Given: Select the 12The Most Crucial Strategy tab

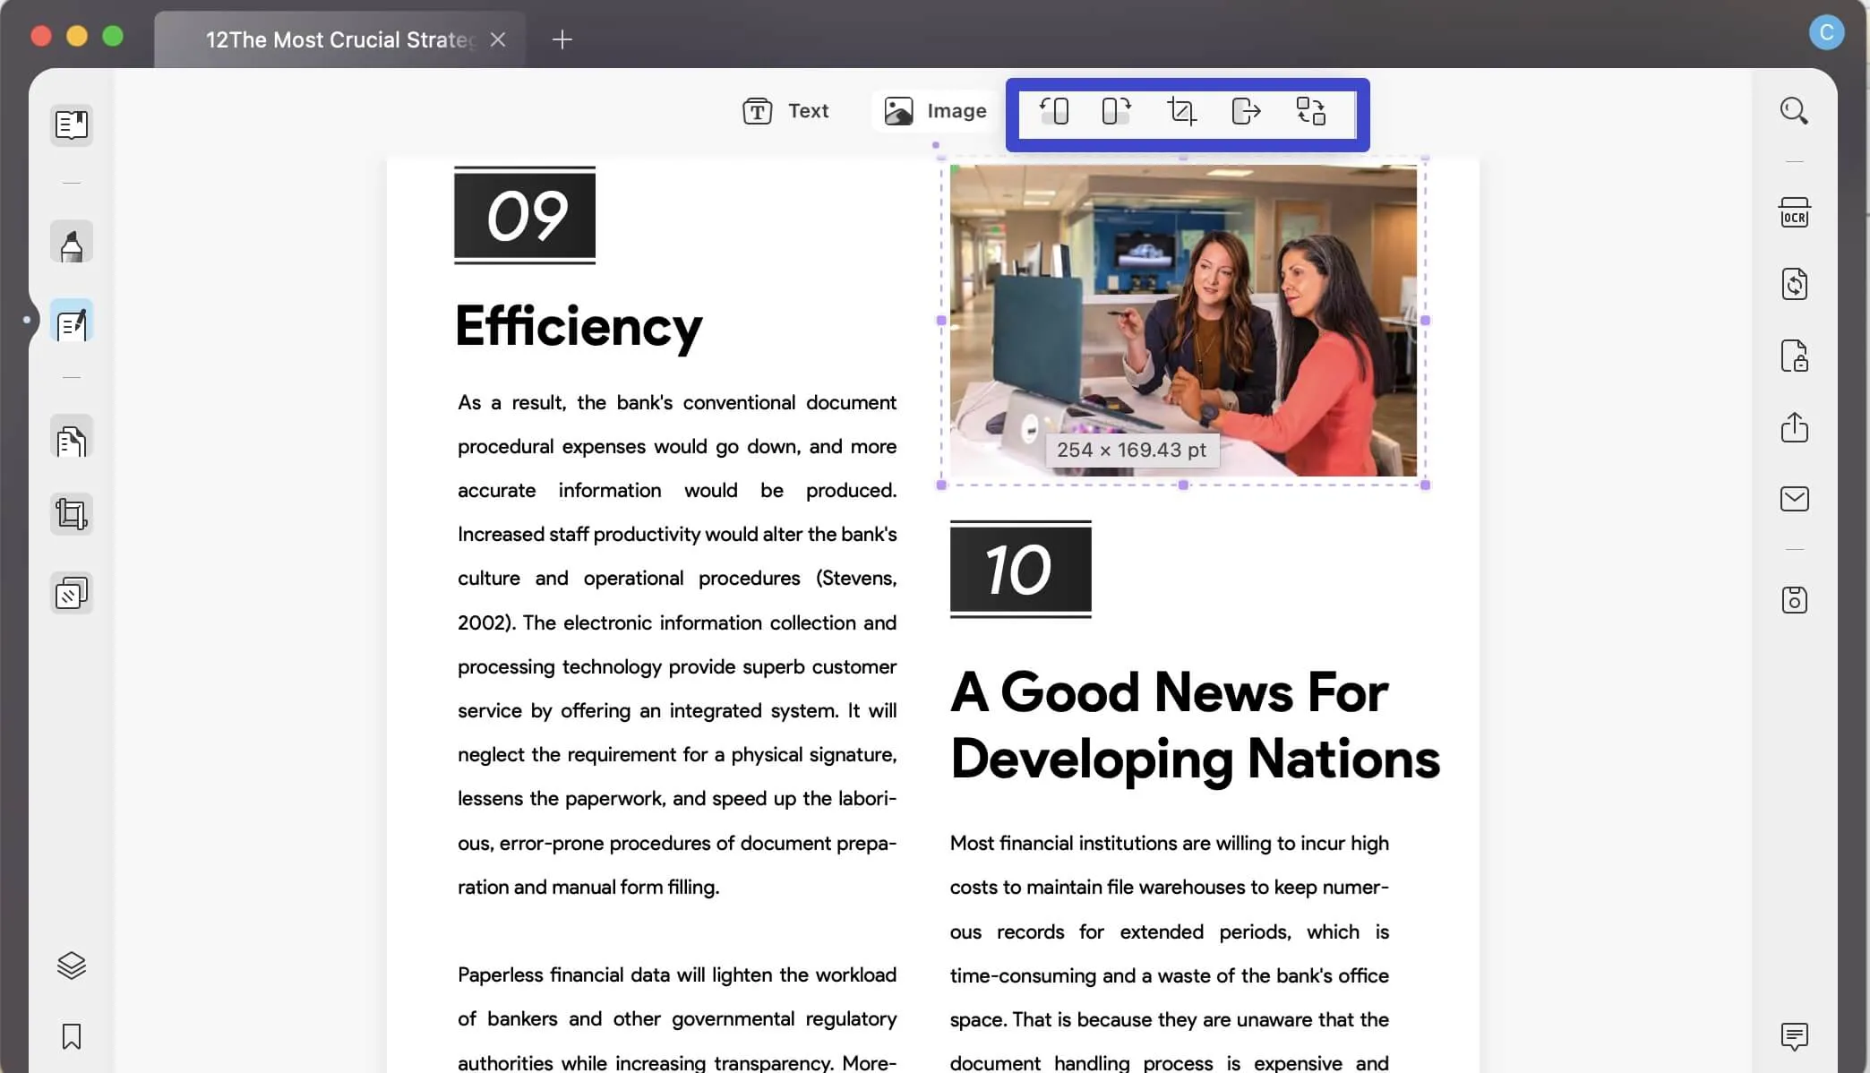Looking at the screenshot, I should point(339,39).
